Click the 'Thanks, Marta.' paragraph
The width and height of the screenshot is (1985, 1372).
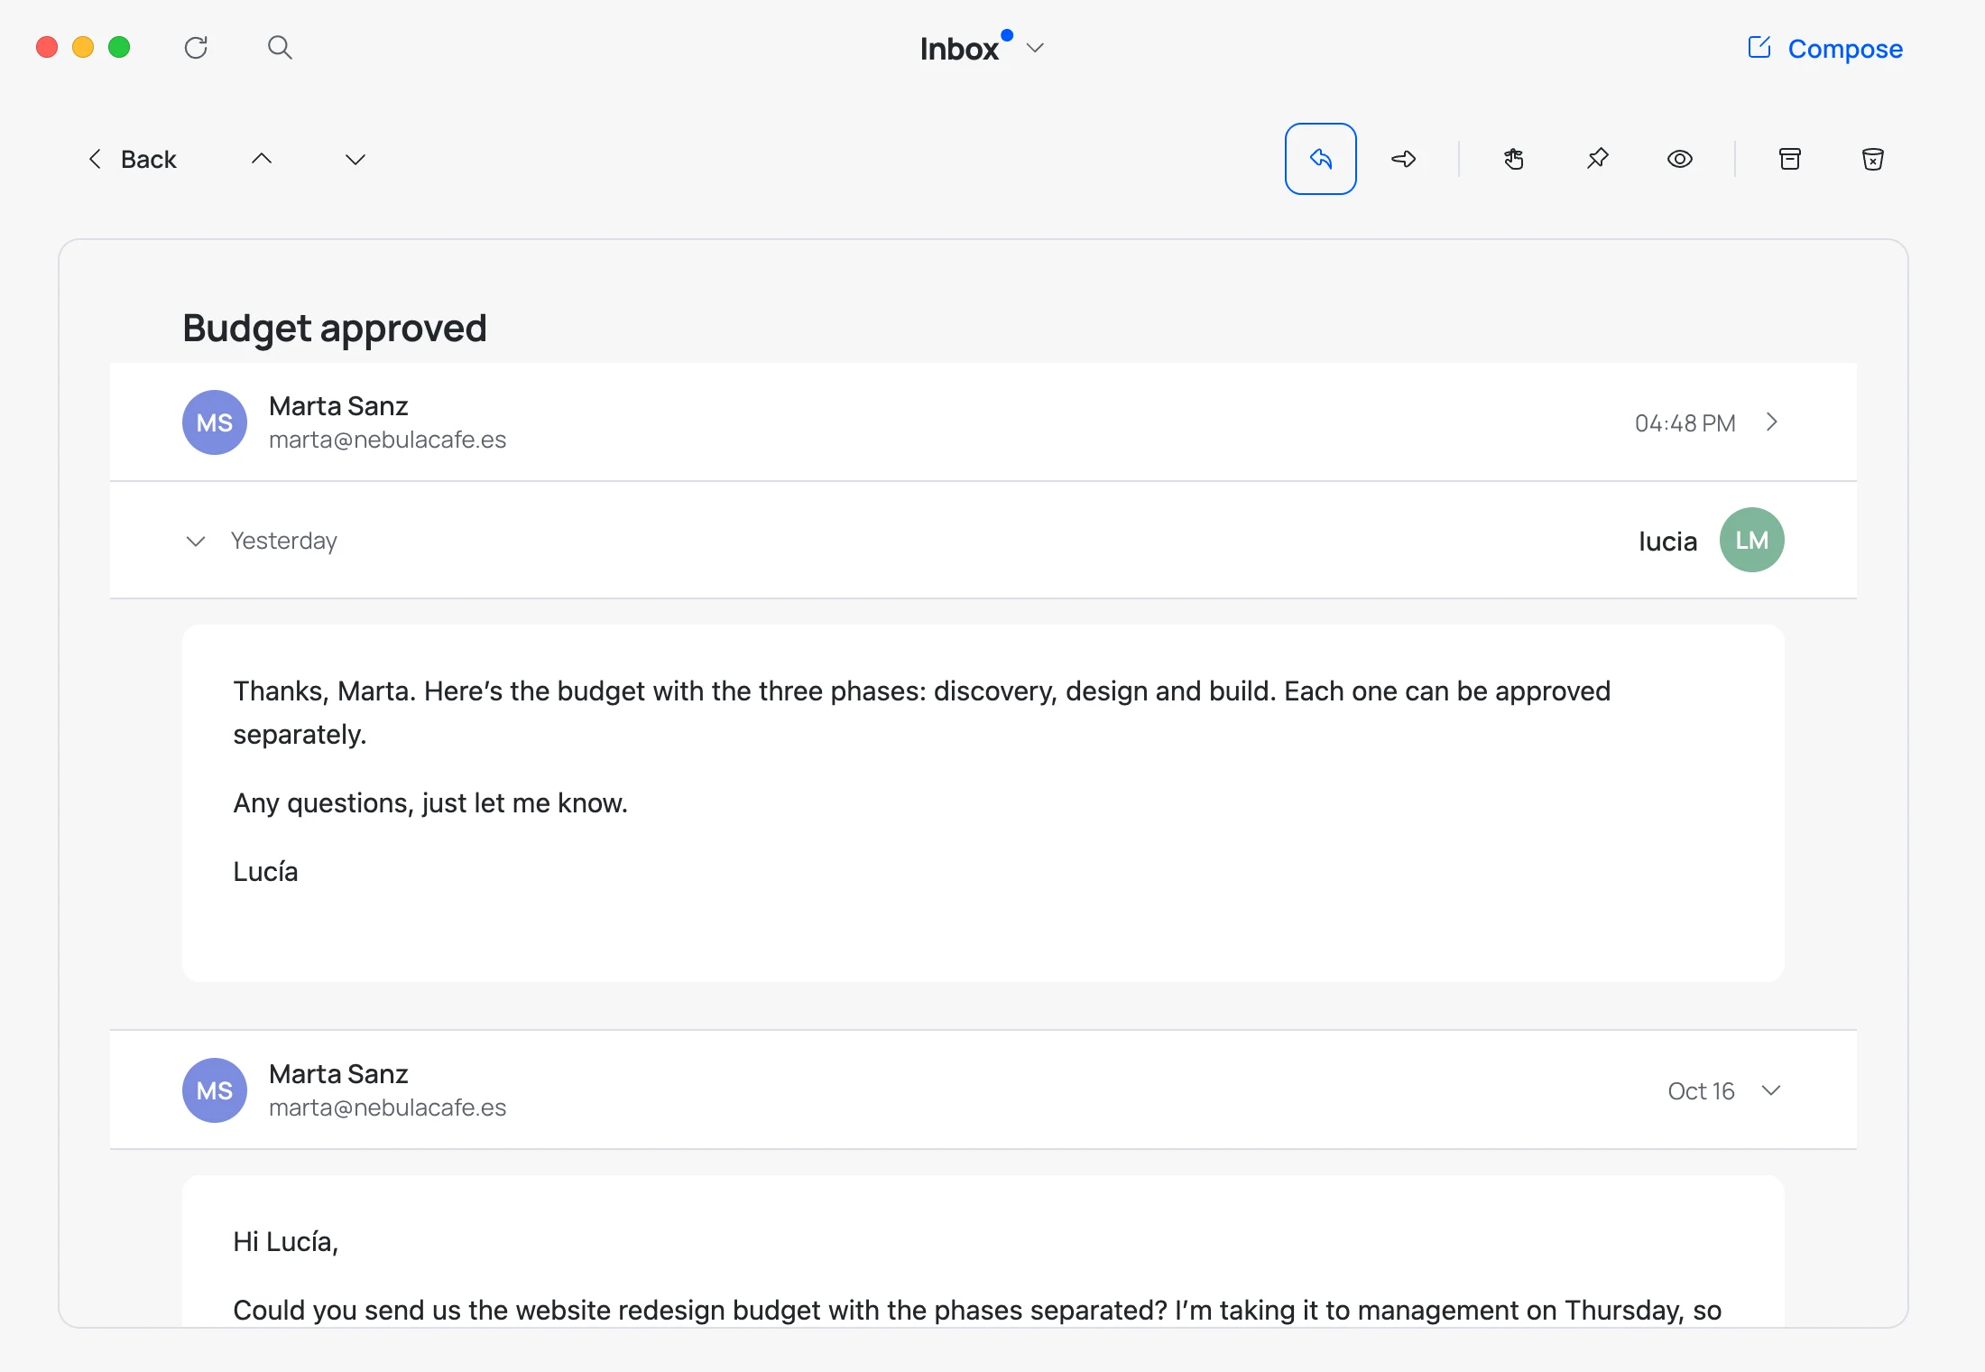click(922, 713)
